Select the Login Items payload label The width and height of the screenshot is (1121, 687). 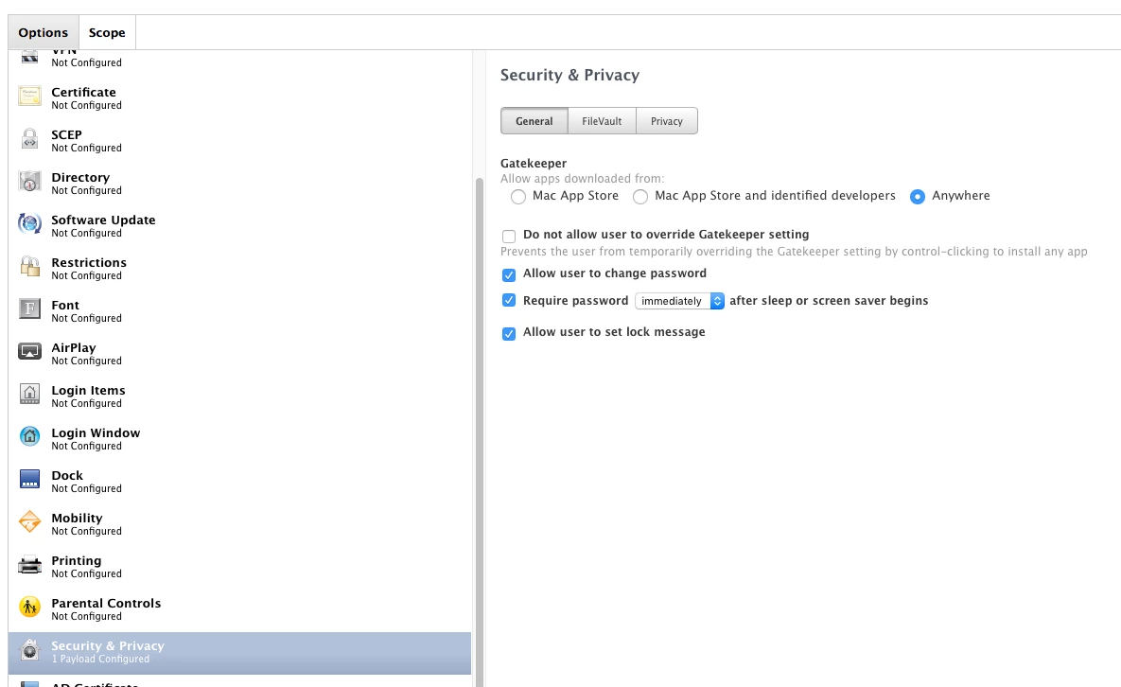pos(88,390)
